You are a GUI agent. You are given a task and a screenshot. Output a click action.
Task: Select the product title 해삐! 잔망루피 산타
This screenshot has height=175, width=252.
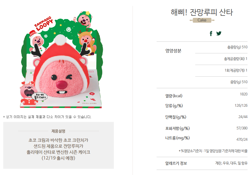point(202,12)
